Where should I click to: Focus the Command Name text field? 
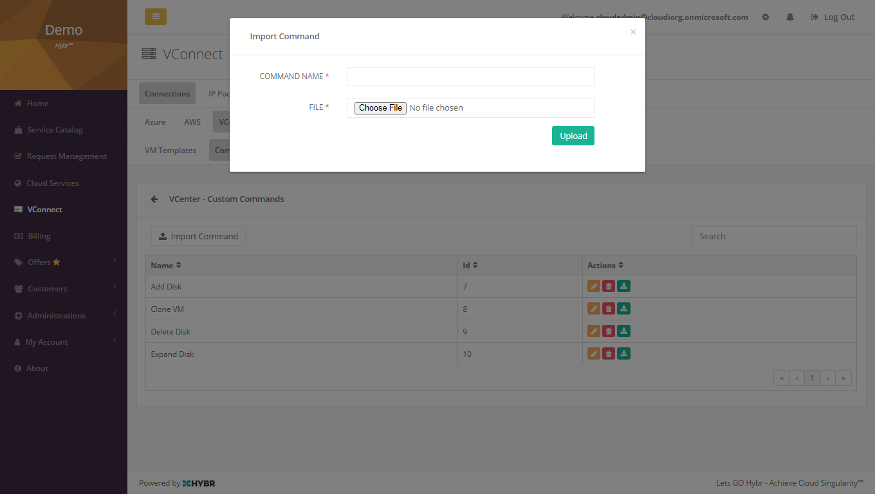coord(470,77)
